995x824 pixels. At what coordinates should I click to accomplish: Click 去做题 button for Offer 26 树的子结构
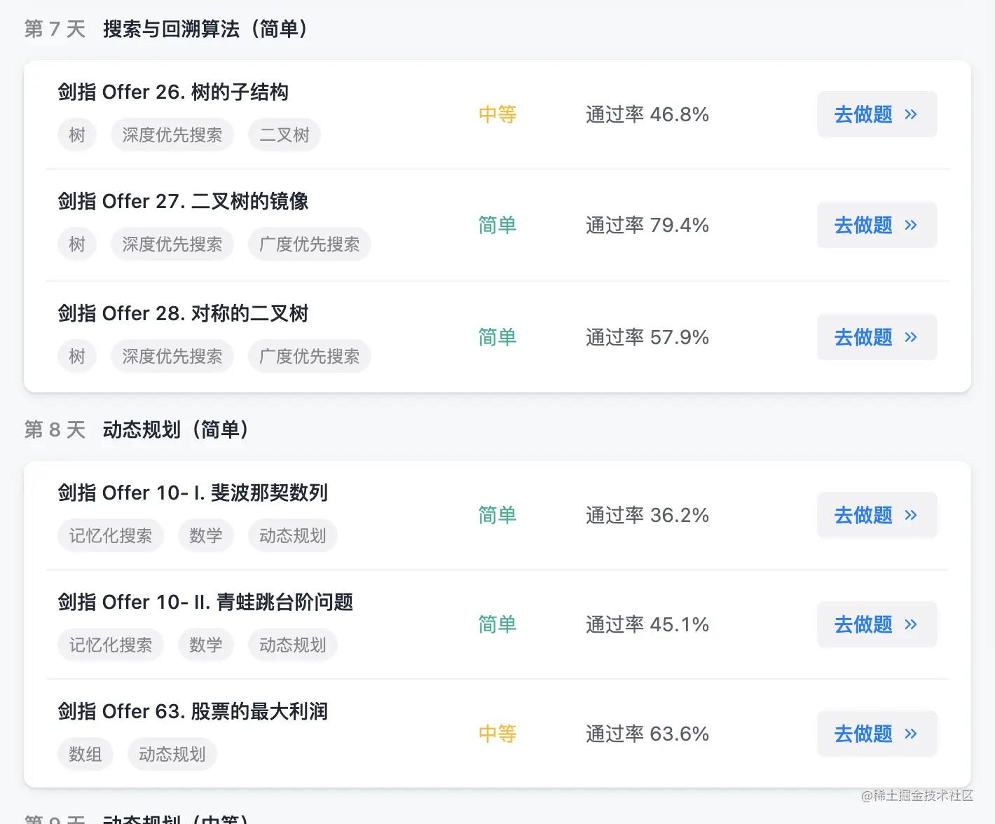tap(876, 114)
